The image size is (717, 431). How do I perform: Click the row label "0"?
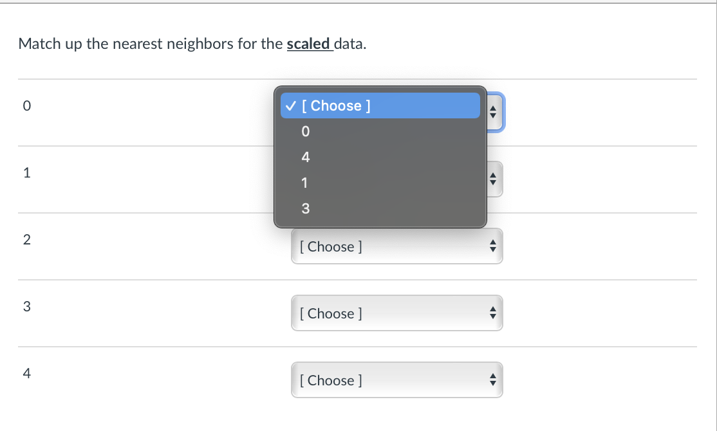click(26, 105)
